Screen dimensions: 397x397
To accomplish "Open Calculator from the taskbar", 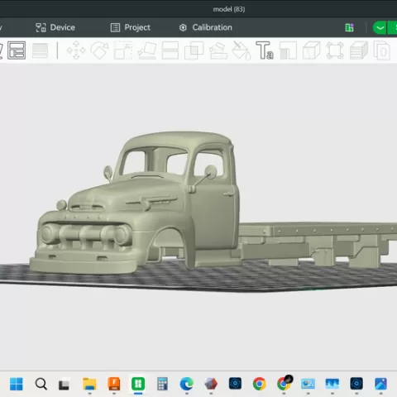I will pos(162,384).
